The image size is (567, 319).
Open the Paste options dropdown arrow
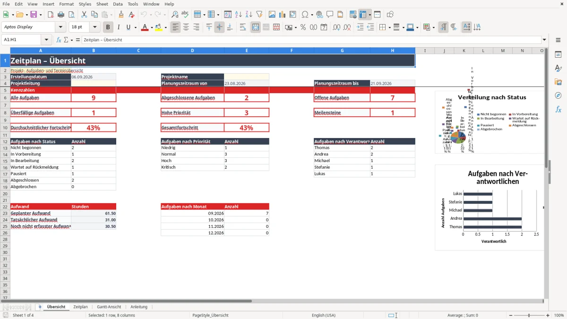(112, 15)
